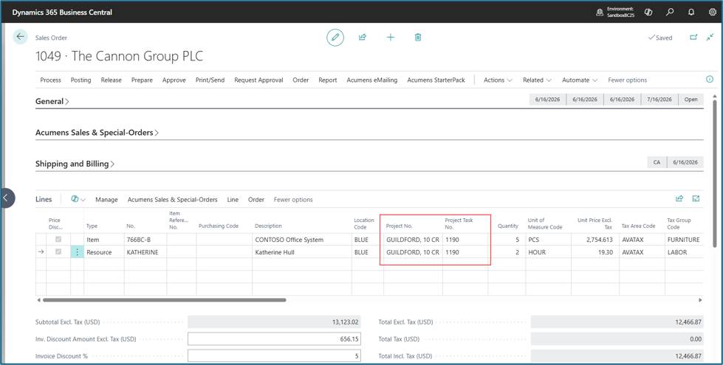The image size is (723, 365).
Task: Show factbox pane info icon
Action: click(x=710, y=79)
